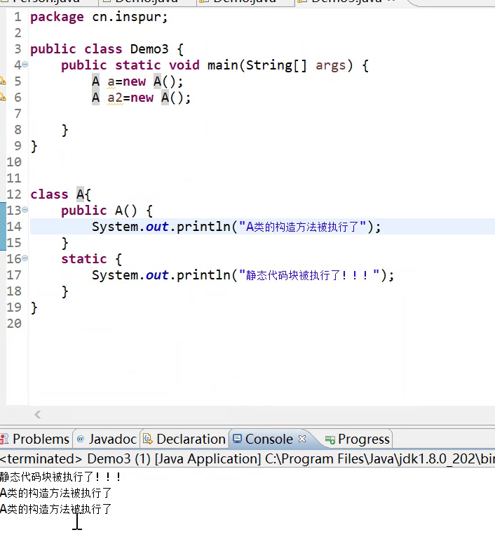Click string "A类的构造方法被执行了" on line 14
This screenshot has height=549, width=495.
[x=302, y=227]
